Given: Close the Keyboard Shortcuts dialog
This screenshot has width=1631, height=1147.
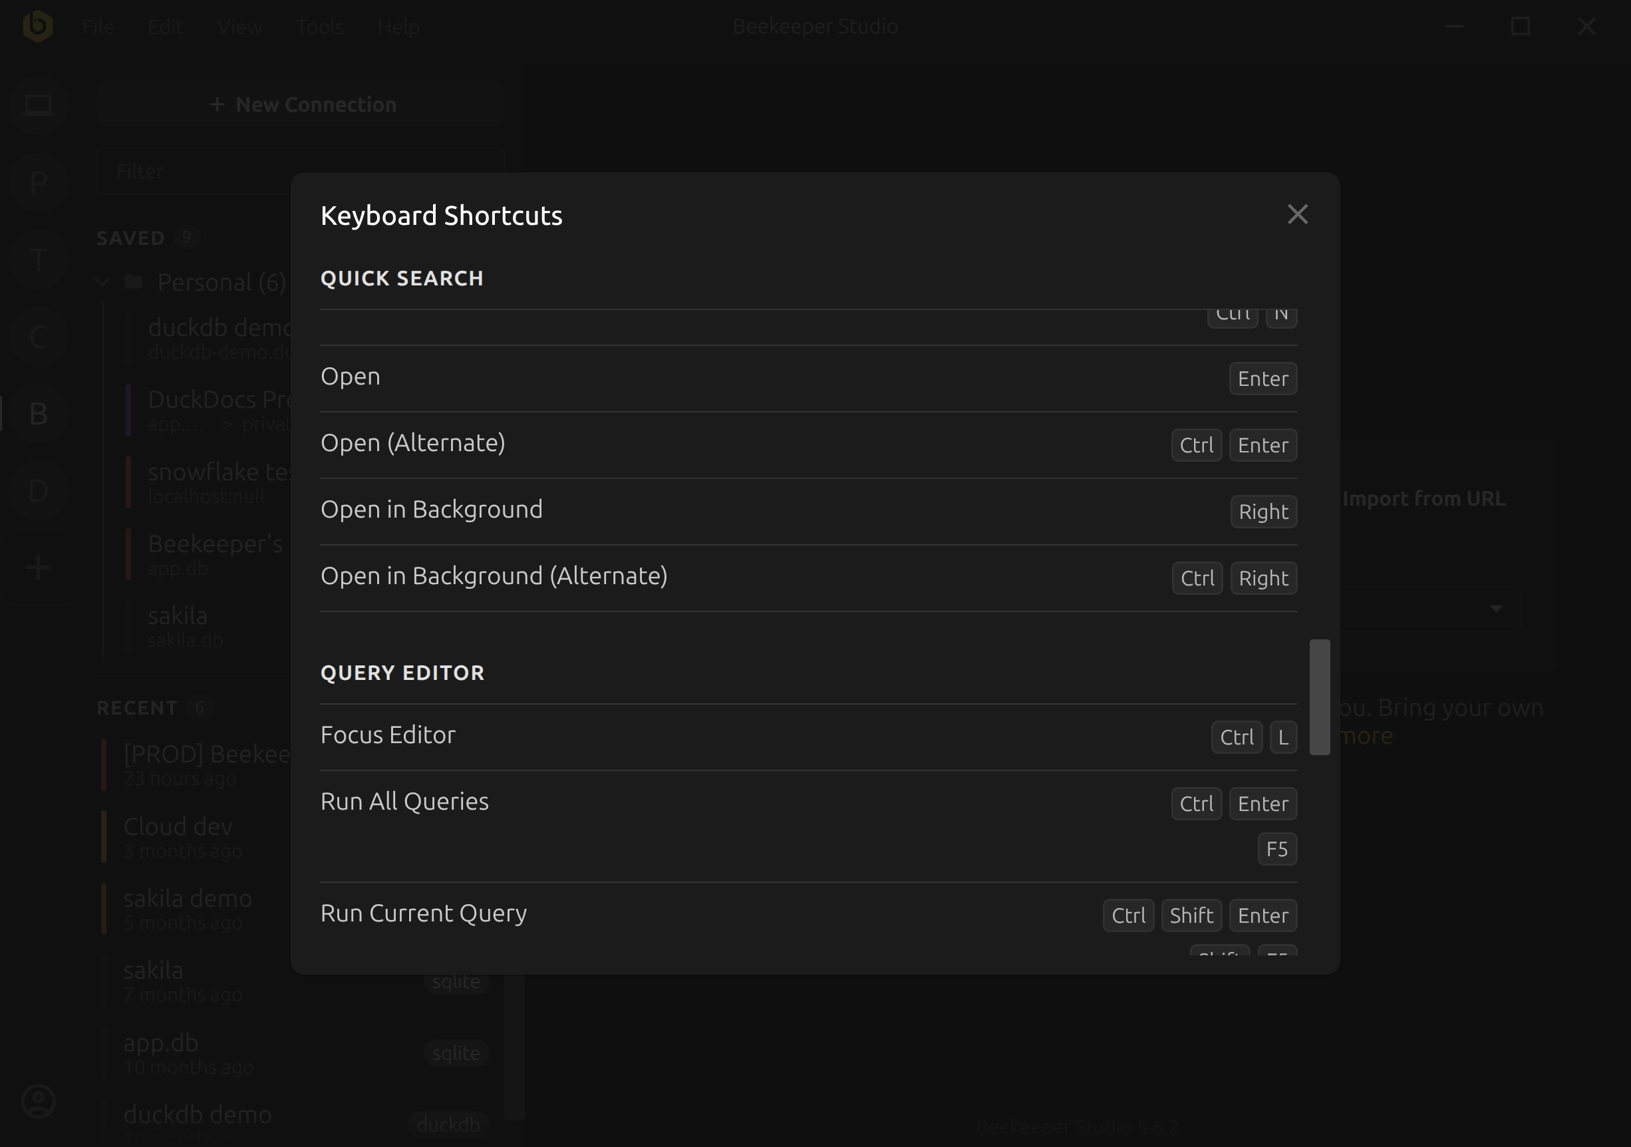Looking at the screenshot, I should pos(1298,214).
